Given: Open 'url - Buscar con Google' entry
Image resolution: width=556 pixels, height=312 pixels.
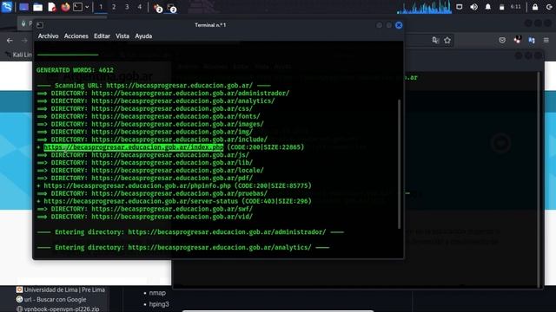Looking at the screenshot, I should click(x=51, y=299).
